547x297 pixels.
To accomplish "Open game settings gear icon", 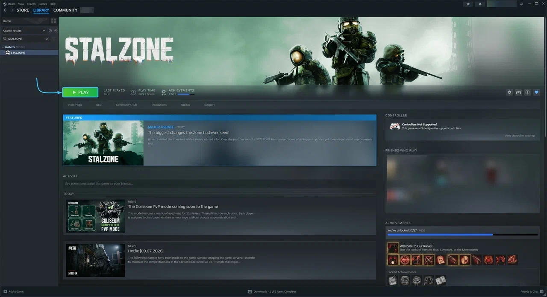I will point(509,92).
